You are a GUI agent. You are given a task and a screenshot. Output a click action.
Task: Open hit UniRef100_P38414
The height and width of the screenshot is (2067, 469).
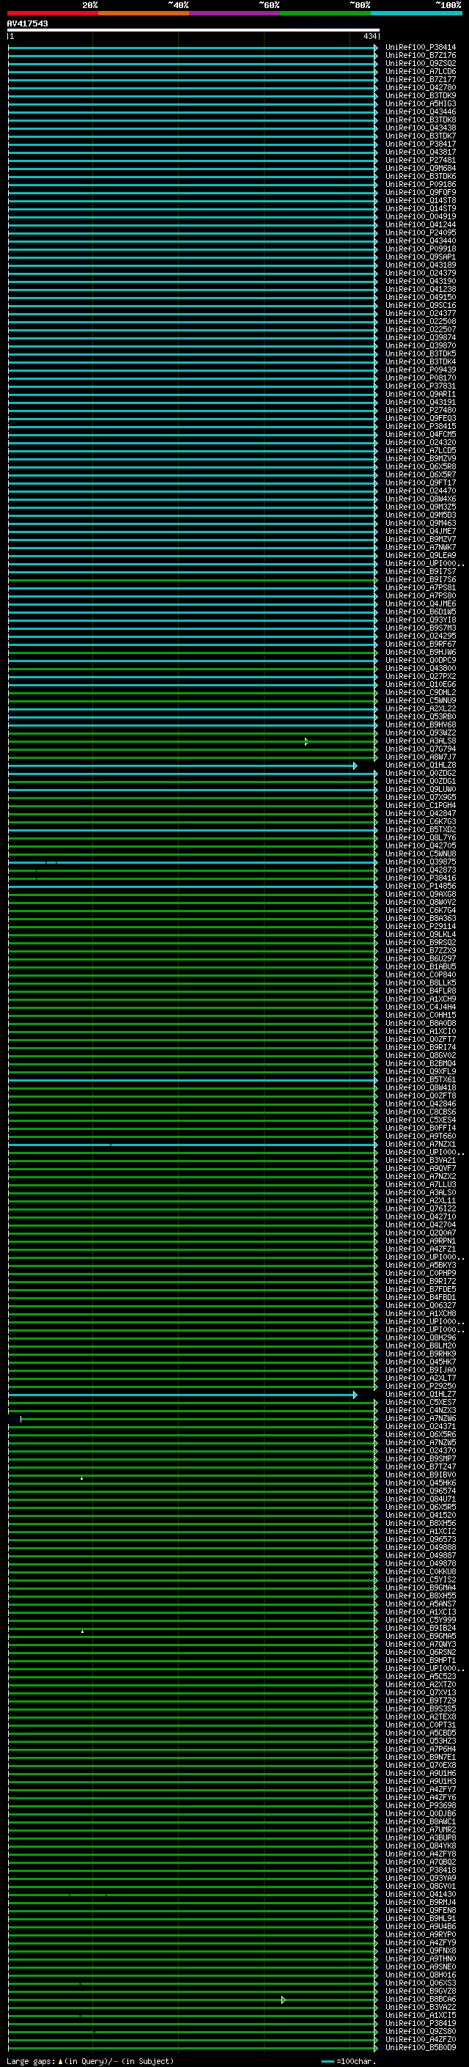(421, 48)
